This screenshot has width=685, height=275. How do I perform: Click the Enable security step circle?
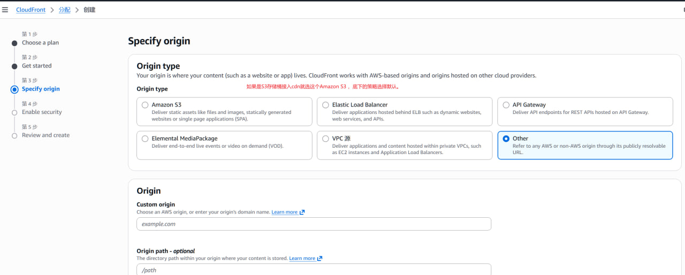(14, 112)
